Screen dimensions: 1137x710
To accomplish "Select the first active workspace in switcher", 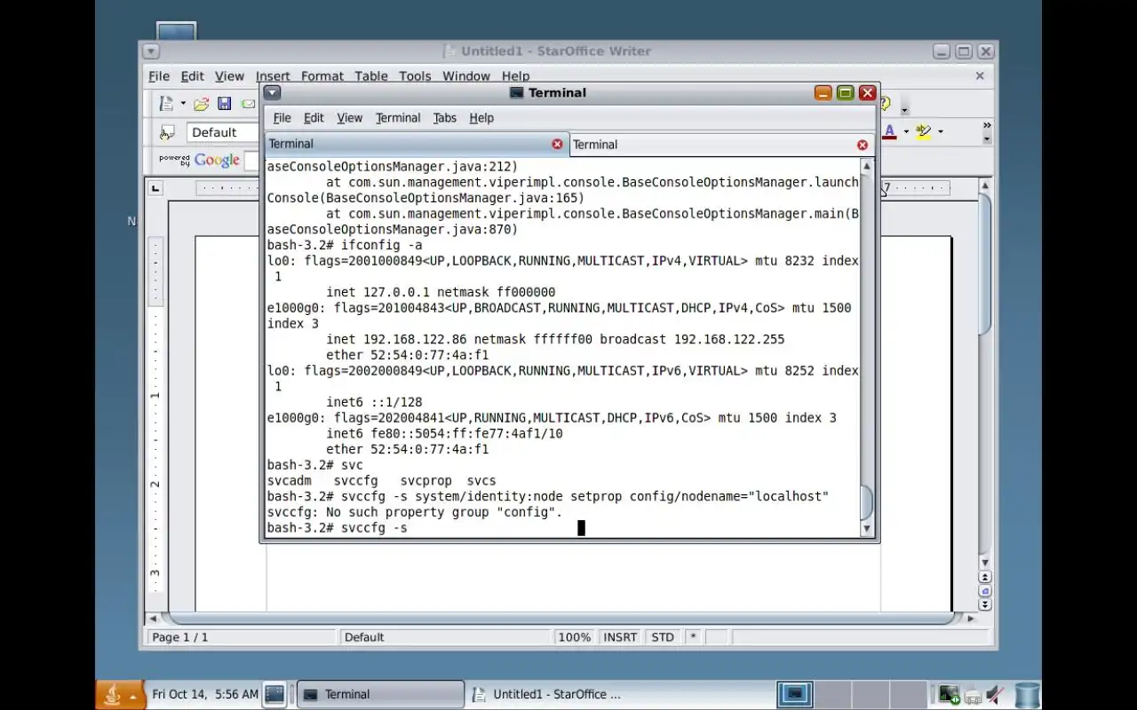I will click(x=795, y=695).
